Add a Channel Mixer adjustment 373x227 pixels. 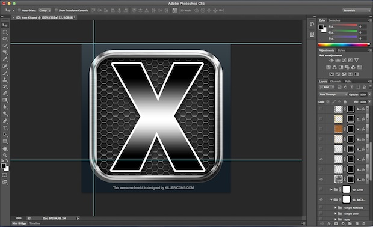pos(353,67)
